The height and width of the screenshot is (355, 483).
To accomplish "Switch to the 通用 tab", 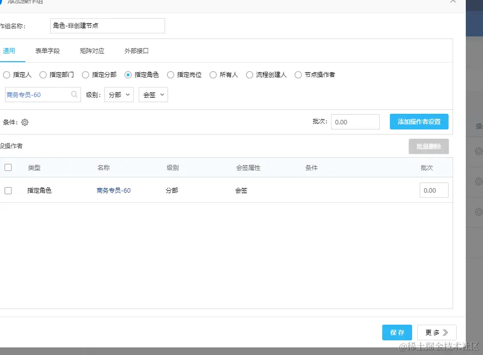I will pyautogui.click(x=9, y=51).
